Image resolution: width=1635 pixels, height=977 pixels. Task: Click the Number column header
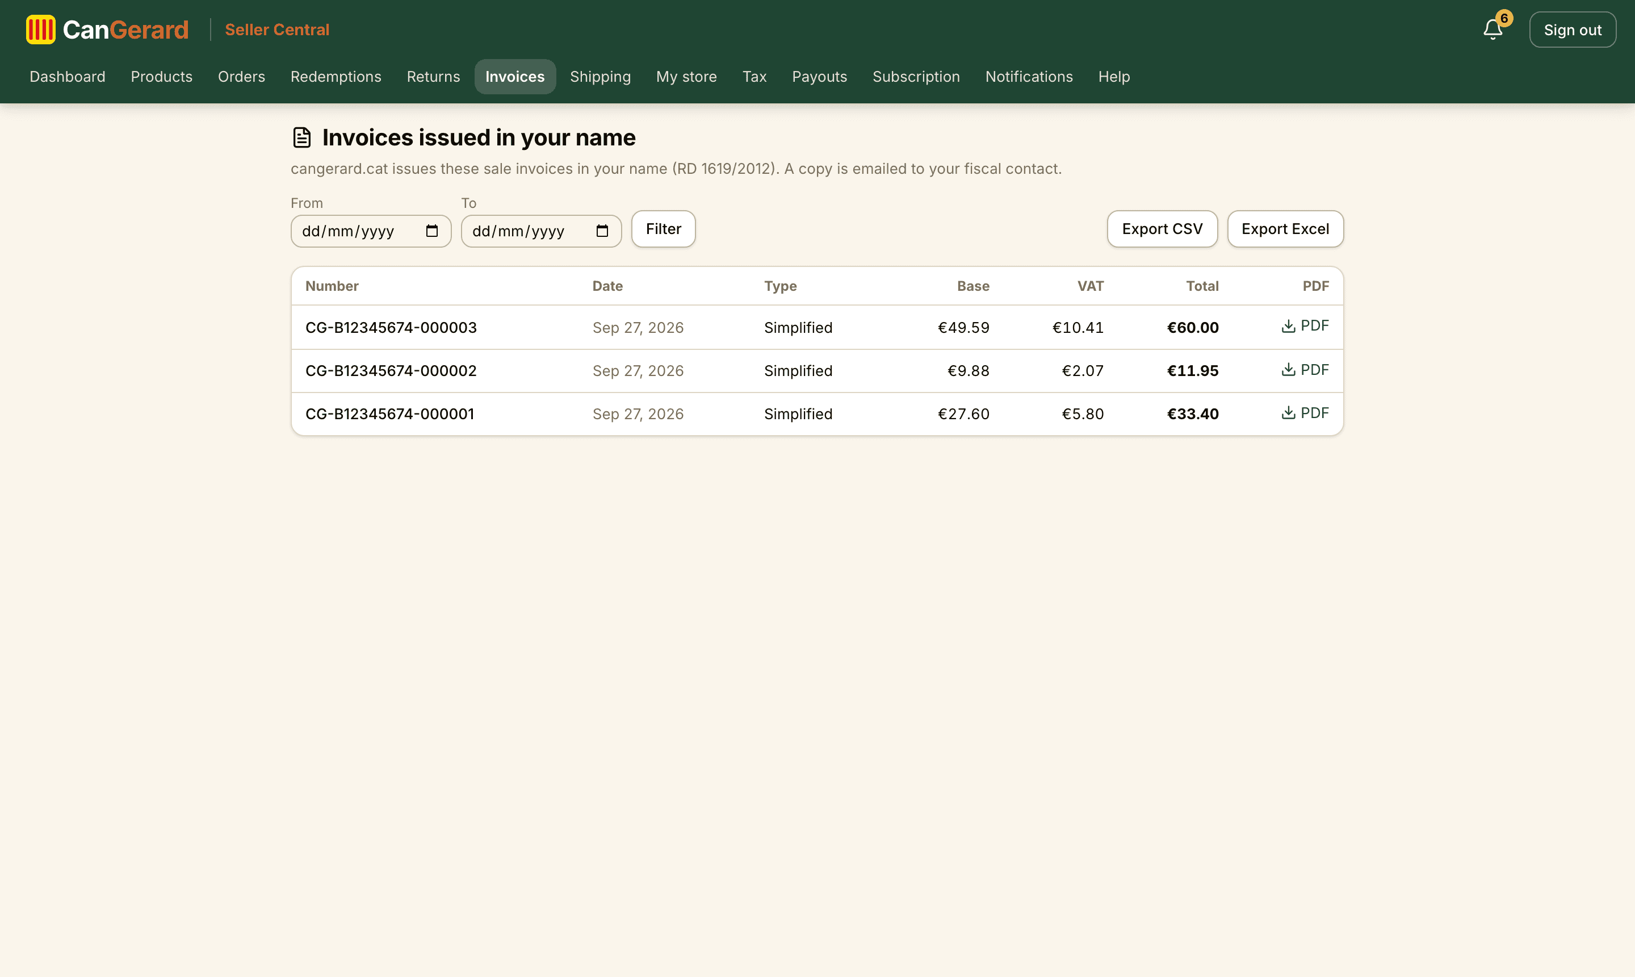click(x=332, y=286)
